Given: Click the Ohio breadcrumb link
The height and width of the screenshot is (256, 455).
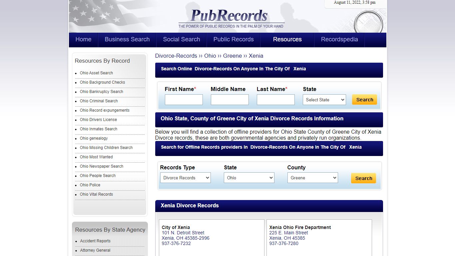Looking at the screenshot, I should [x=210, y=56].
